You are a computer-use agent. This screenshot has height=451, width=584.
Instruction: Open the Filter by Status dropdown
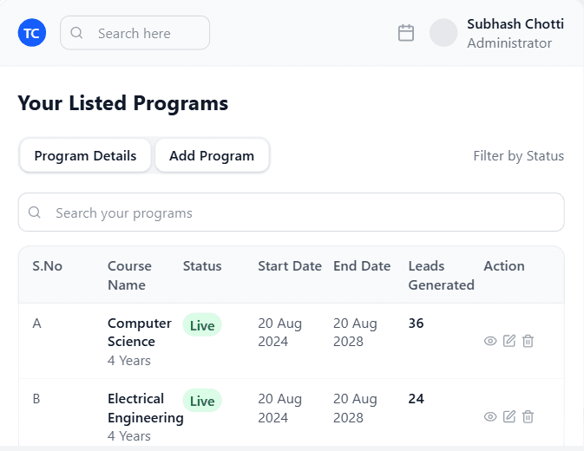coord(518,156)
